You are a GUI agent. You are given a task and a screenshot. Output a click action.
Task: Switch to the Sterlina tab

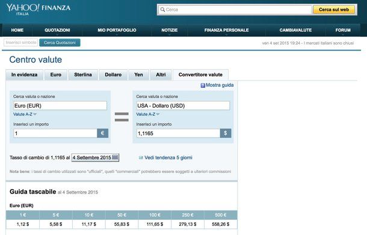pyautogui.click(x=83, y=75)
